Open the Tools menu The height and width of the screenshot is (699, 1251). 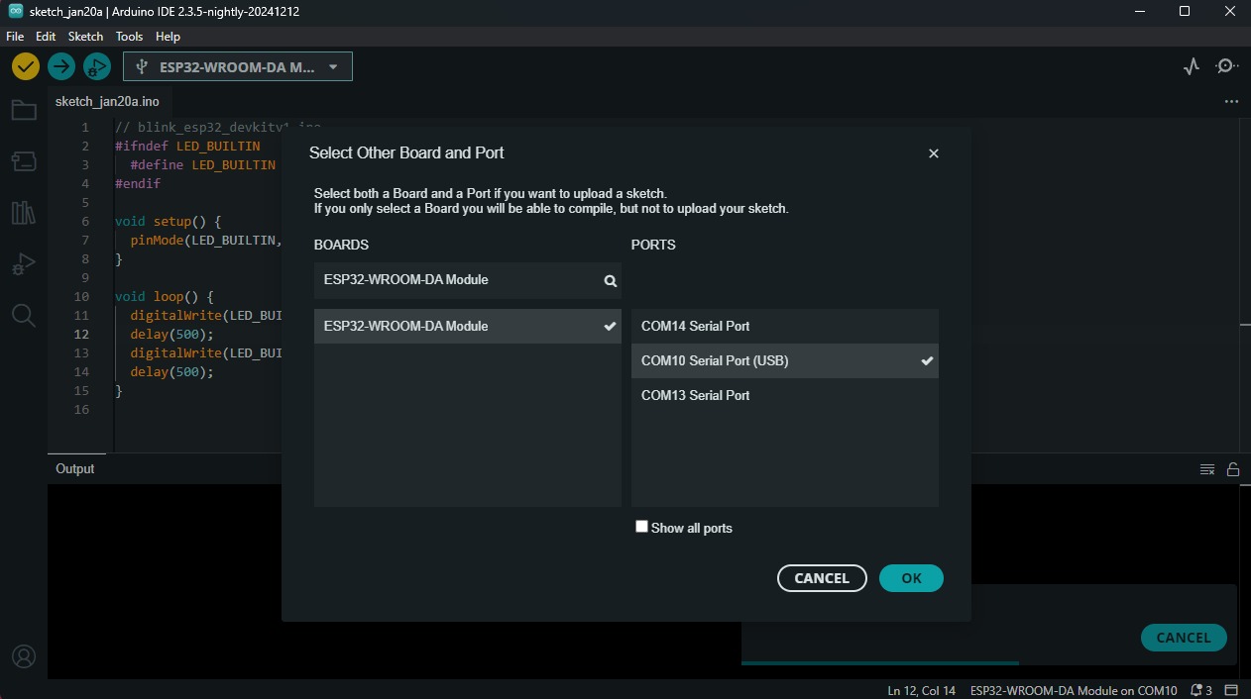click(129, 36)
